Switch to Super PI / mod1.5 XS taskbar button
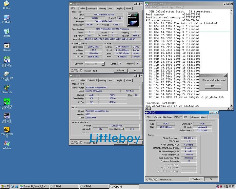This screenshot has width=236, height=189. point(34,187)
